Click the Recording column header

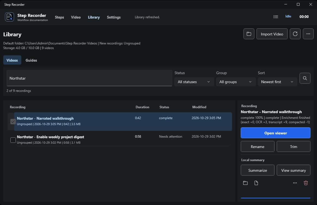pos(18,107)
